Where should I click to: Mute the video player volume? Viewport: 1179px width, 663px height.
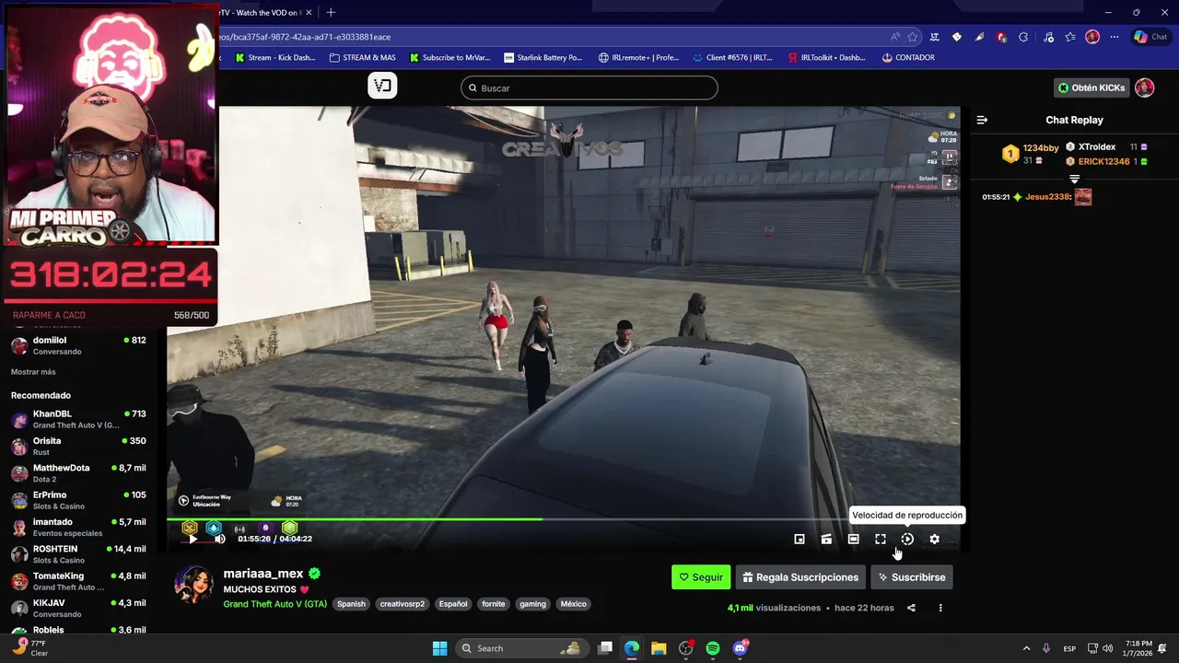tap(219, 539)
